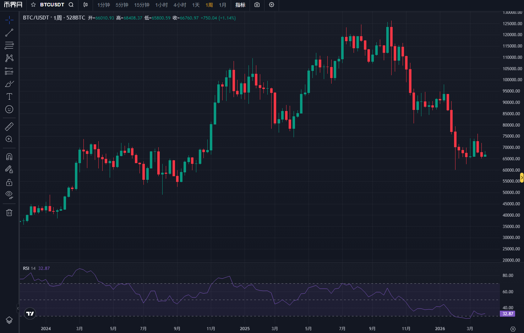The height and width of the screenshot is (333, 524).
Task: Toggle magnet snap mode
Action: pos(9,156)
